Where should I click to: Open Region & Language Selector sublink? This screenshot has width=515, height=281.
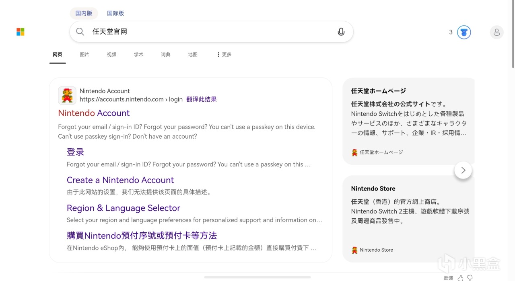[123, 208]
